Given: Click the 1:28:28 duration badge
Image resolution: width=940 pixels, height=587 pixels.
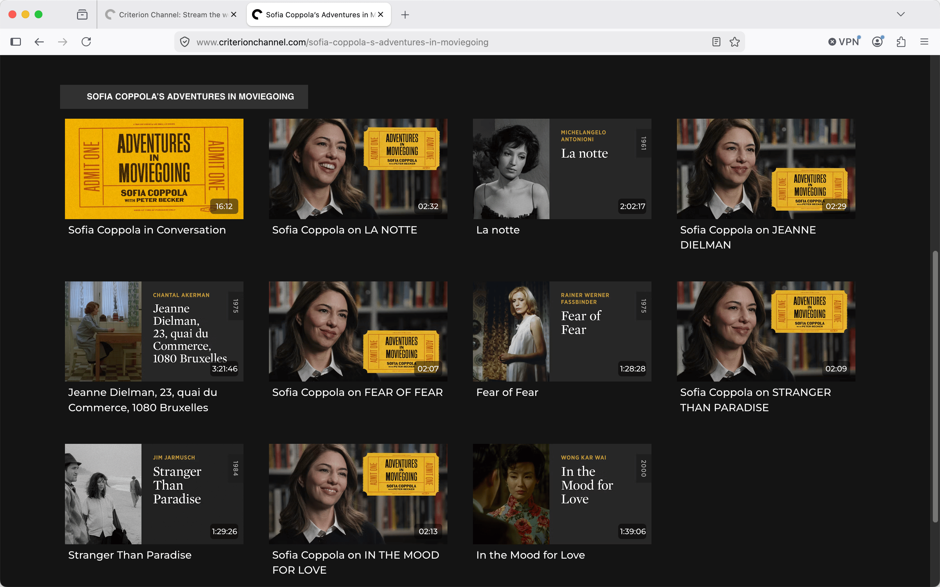Looking at the screenshot, I should (632, 369).
